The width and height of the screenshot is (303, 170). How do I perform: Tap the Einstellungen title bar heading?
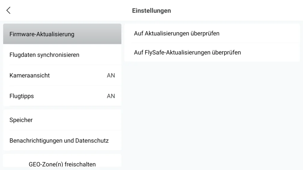click(x=151, y=10)
